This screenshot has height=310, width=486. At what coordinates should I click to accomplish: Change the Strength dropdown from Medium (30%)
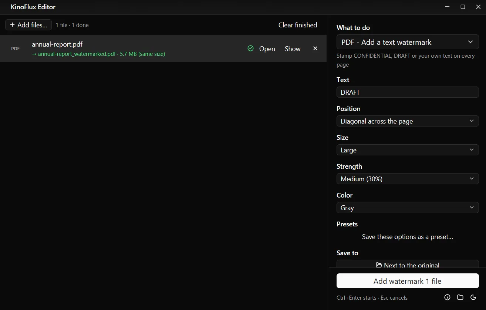[x=408, y=179]
